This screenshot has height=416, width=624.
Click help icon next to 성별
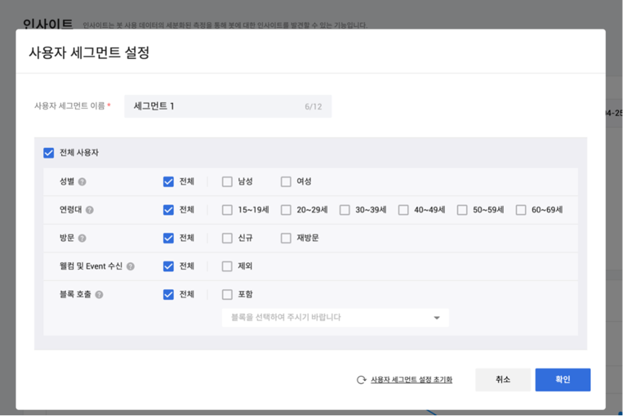(x=83, y=182)
